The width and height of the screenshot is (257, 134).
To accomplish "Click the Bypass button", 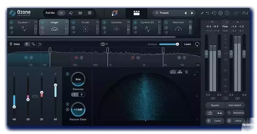I will click(x=215, y=105).
